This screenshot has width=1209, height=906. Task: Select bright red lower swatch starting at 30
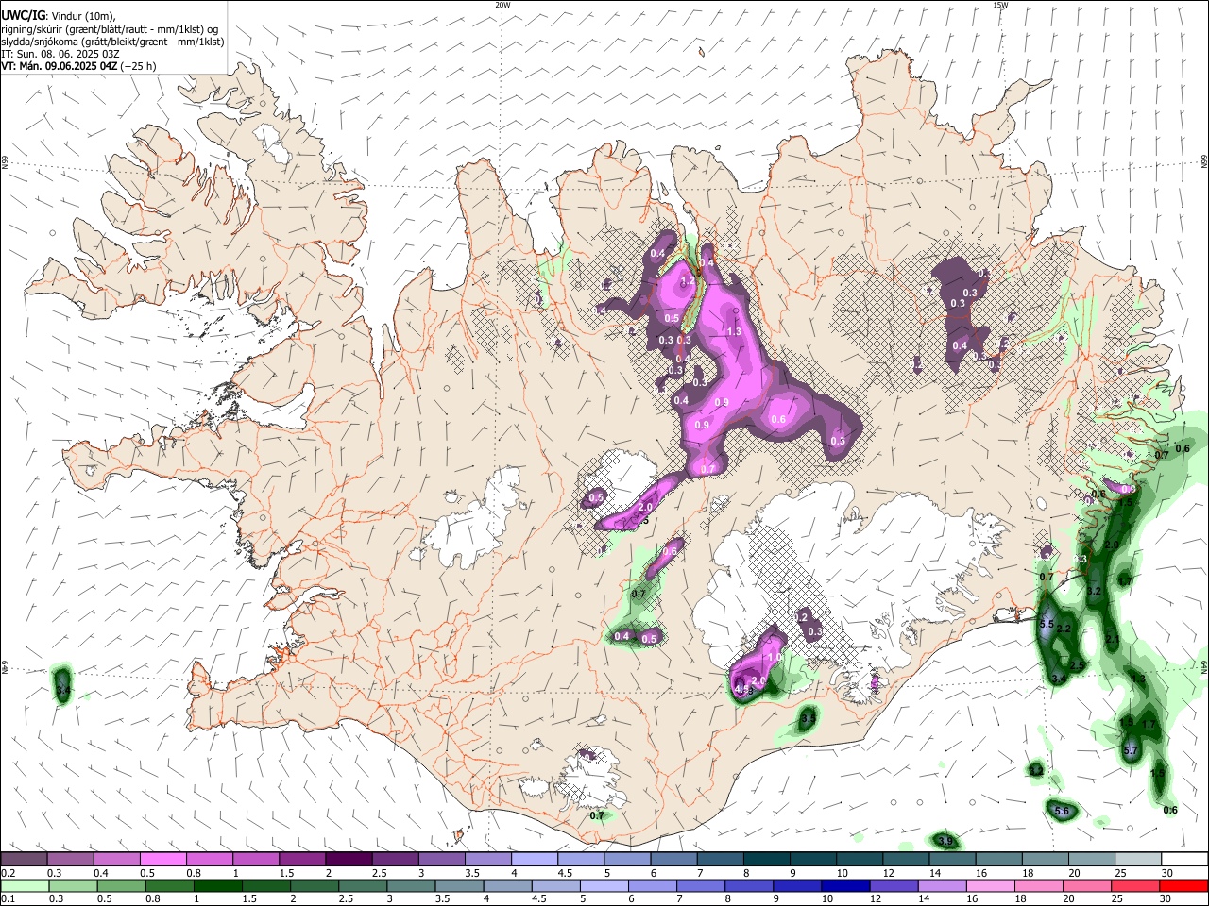click(1184, 885)
